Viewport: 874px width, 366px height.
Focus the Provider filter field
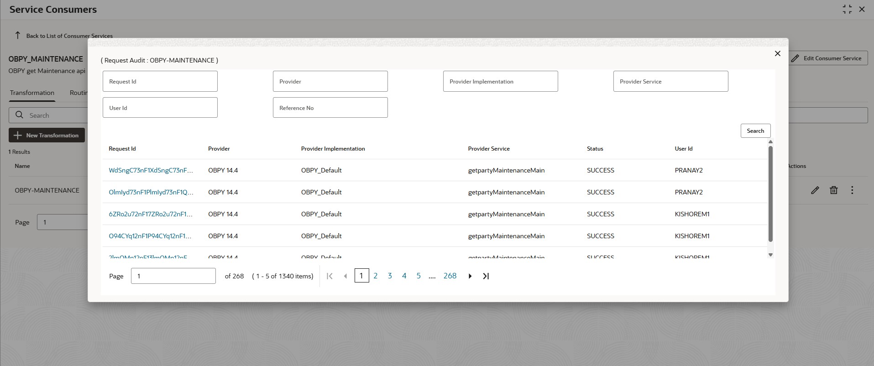330,81
